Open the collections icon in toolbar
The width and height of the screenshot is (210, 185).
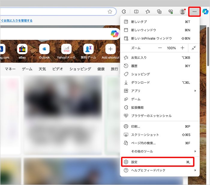(x=159, y=11)
